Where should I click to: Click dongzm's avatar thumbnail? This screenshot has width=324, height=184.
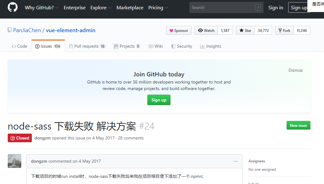pyautogui.click(x=15, y=161)
